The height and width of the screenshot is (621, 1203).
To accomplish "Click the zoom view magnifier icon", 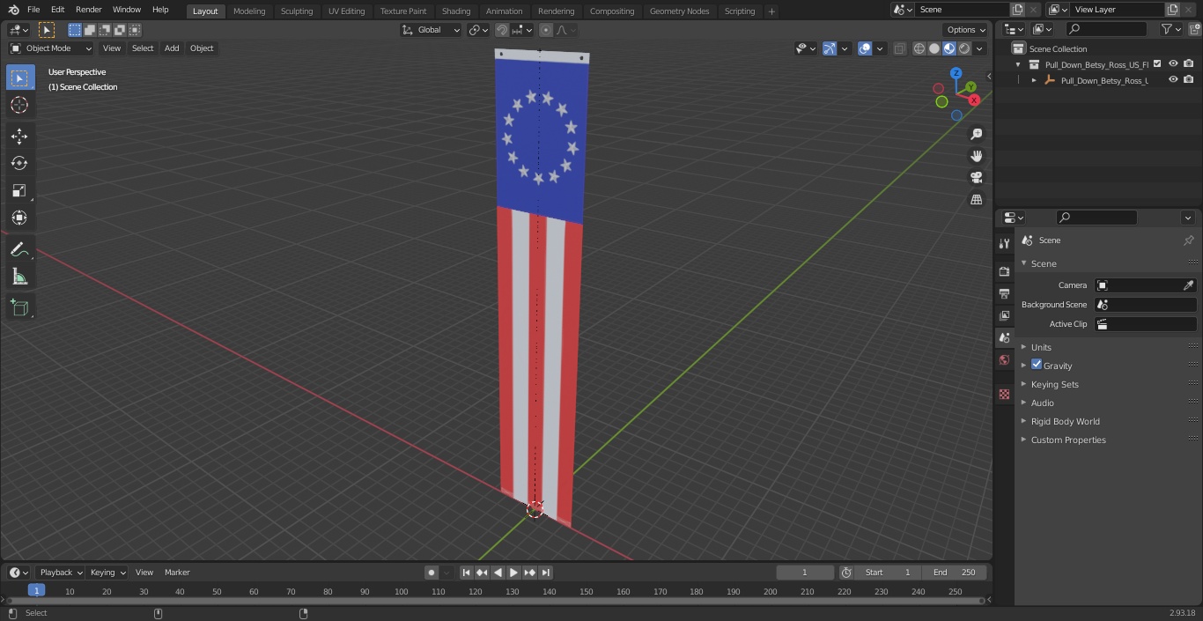I will pyautogui.click(x=976, y=134).
